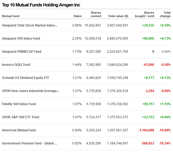The width and height of the screenshot is (173, 153).
Task: Select the 5,724,317 shares owned value
Action: [x=93, y=117]
